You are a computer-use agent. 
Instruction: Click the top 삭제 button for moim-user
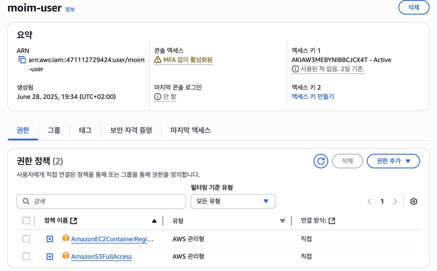coord(414,7)
